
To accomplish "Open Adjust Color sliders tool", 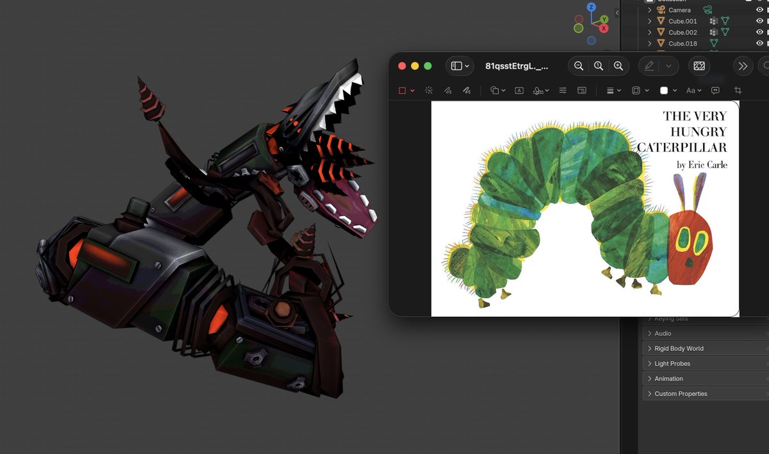I will point(562,90).
